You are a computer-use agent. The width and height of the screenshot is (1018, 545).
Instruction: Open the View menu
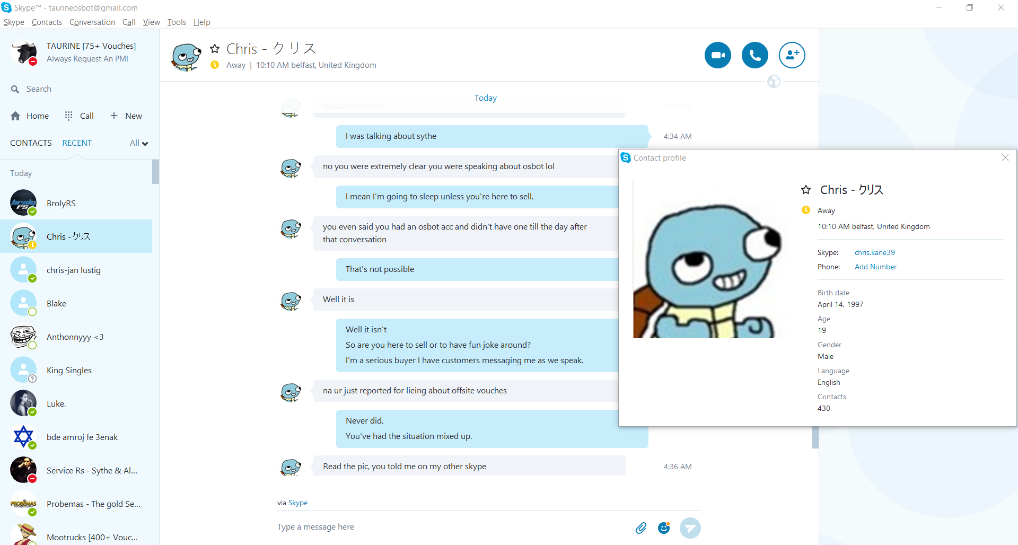tap(151, 22)
